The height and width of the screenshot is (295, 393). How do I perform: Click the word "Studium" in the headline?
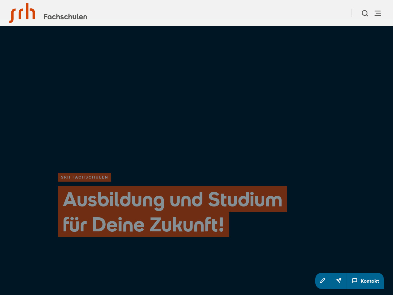point(245,199)
